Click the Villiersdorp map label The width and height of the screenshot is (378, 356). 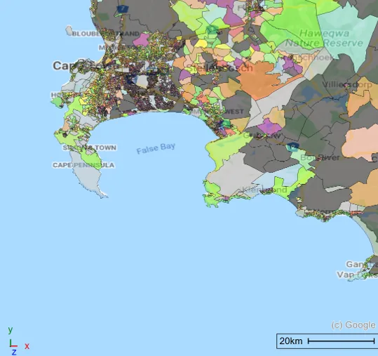pos(347,85)
